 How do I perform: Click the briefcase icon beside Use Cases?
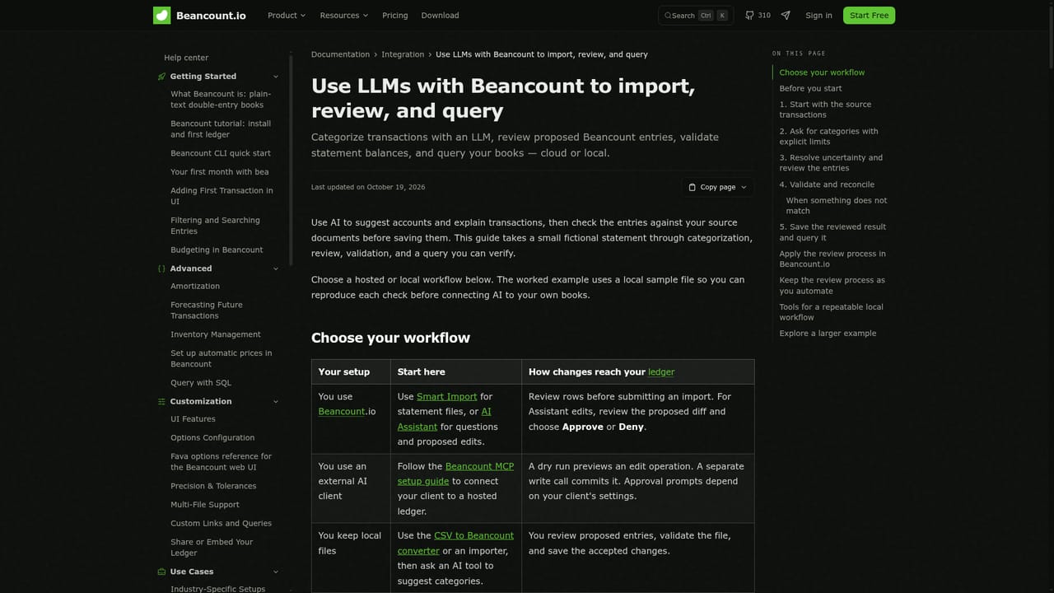[x=161, y=572]
